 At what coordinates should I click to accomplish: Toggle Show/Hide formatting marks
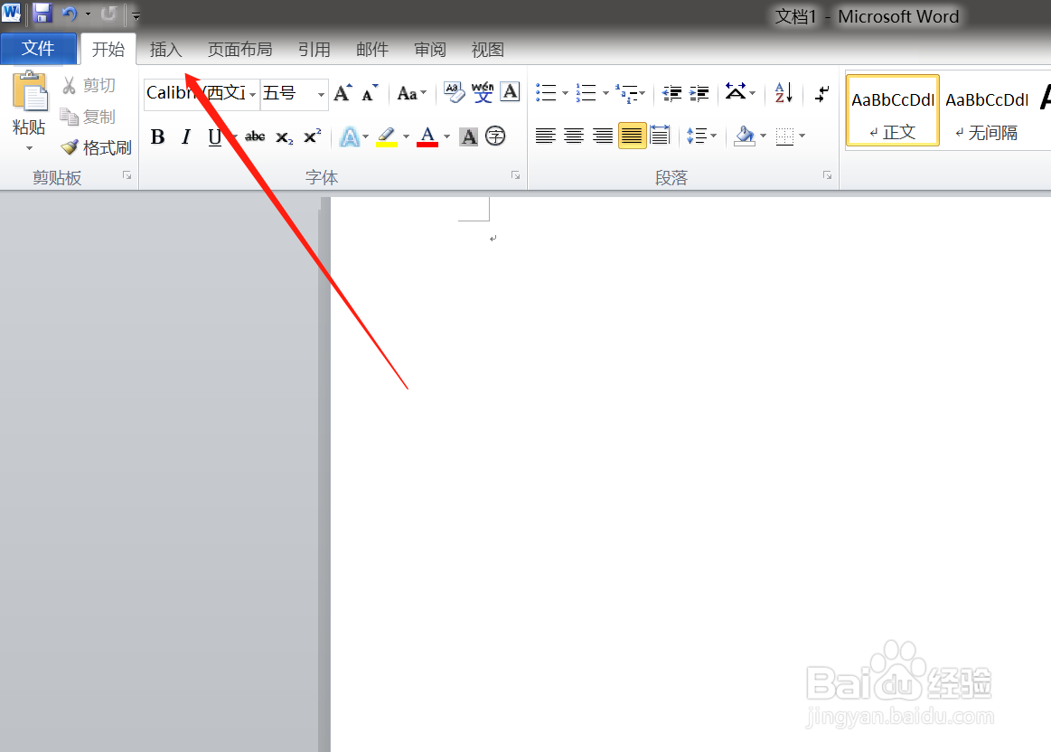(x=821, y=93)
